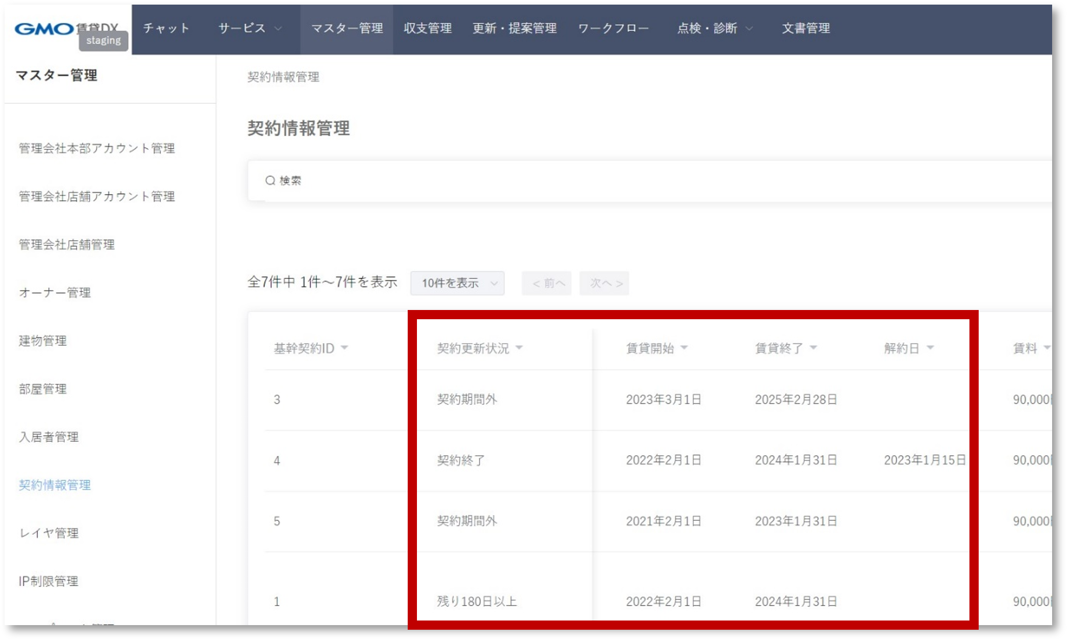Click the GMO 賃貸DX logo
Screen dimensions: 1067x640
[66, 29]
